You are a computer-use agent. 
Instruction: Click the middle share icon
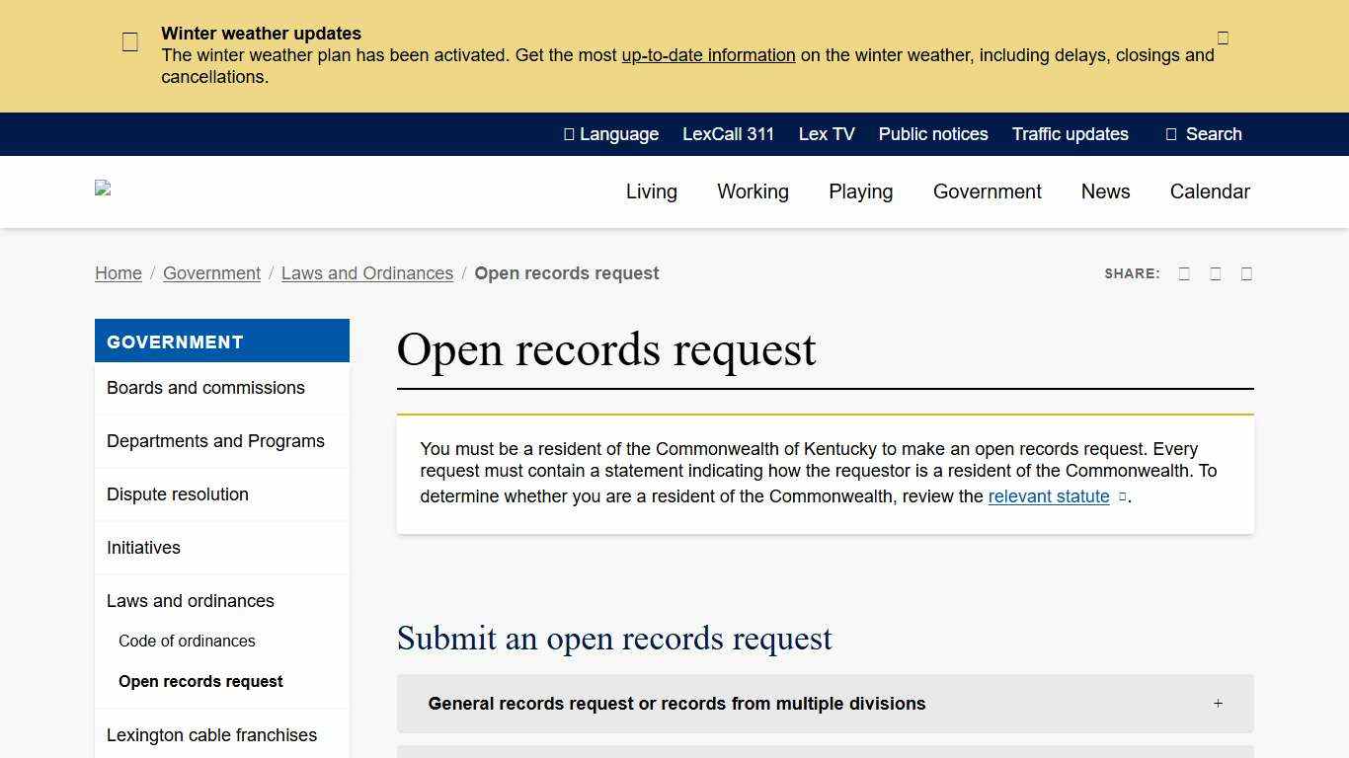[1215, 273]
